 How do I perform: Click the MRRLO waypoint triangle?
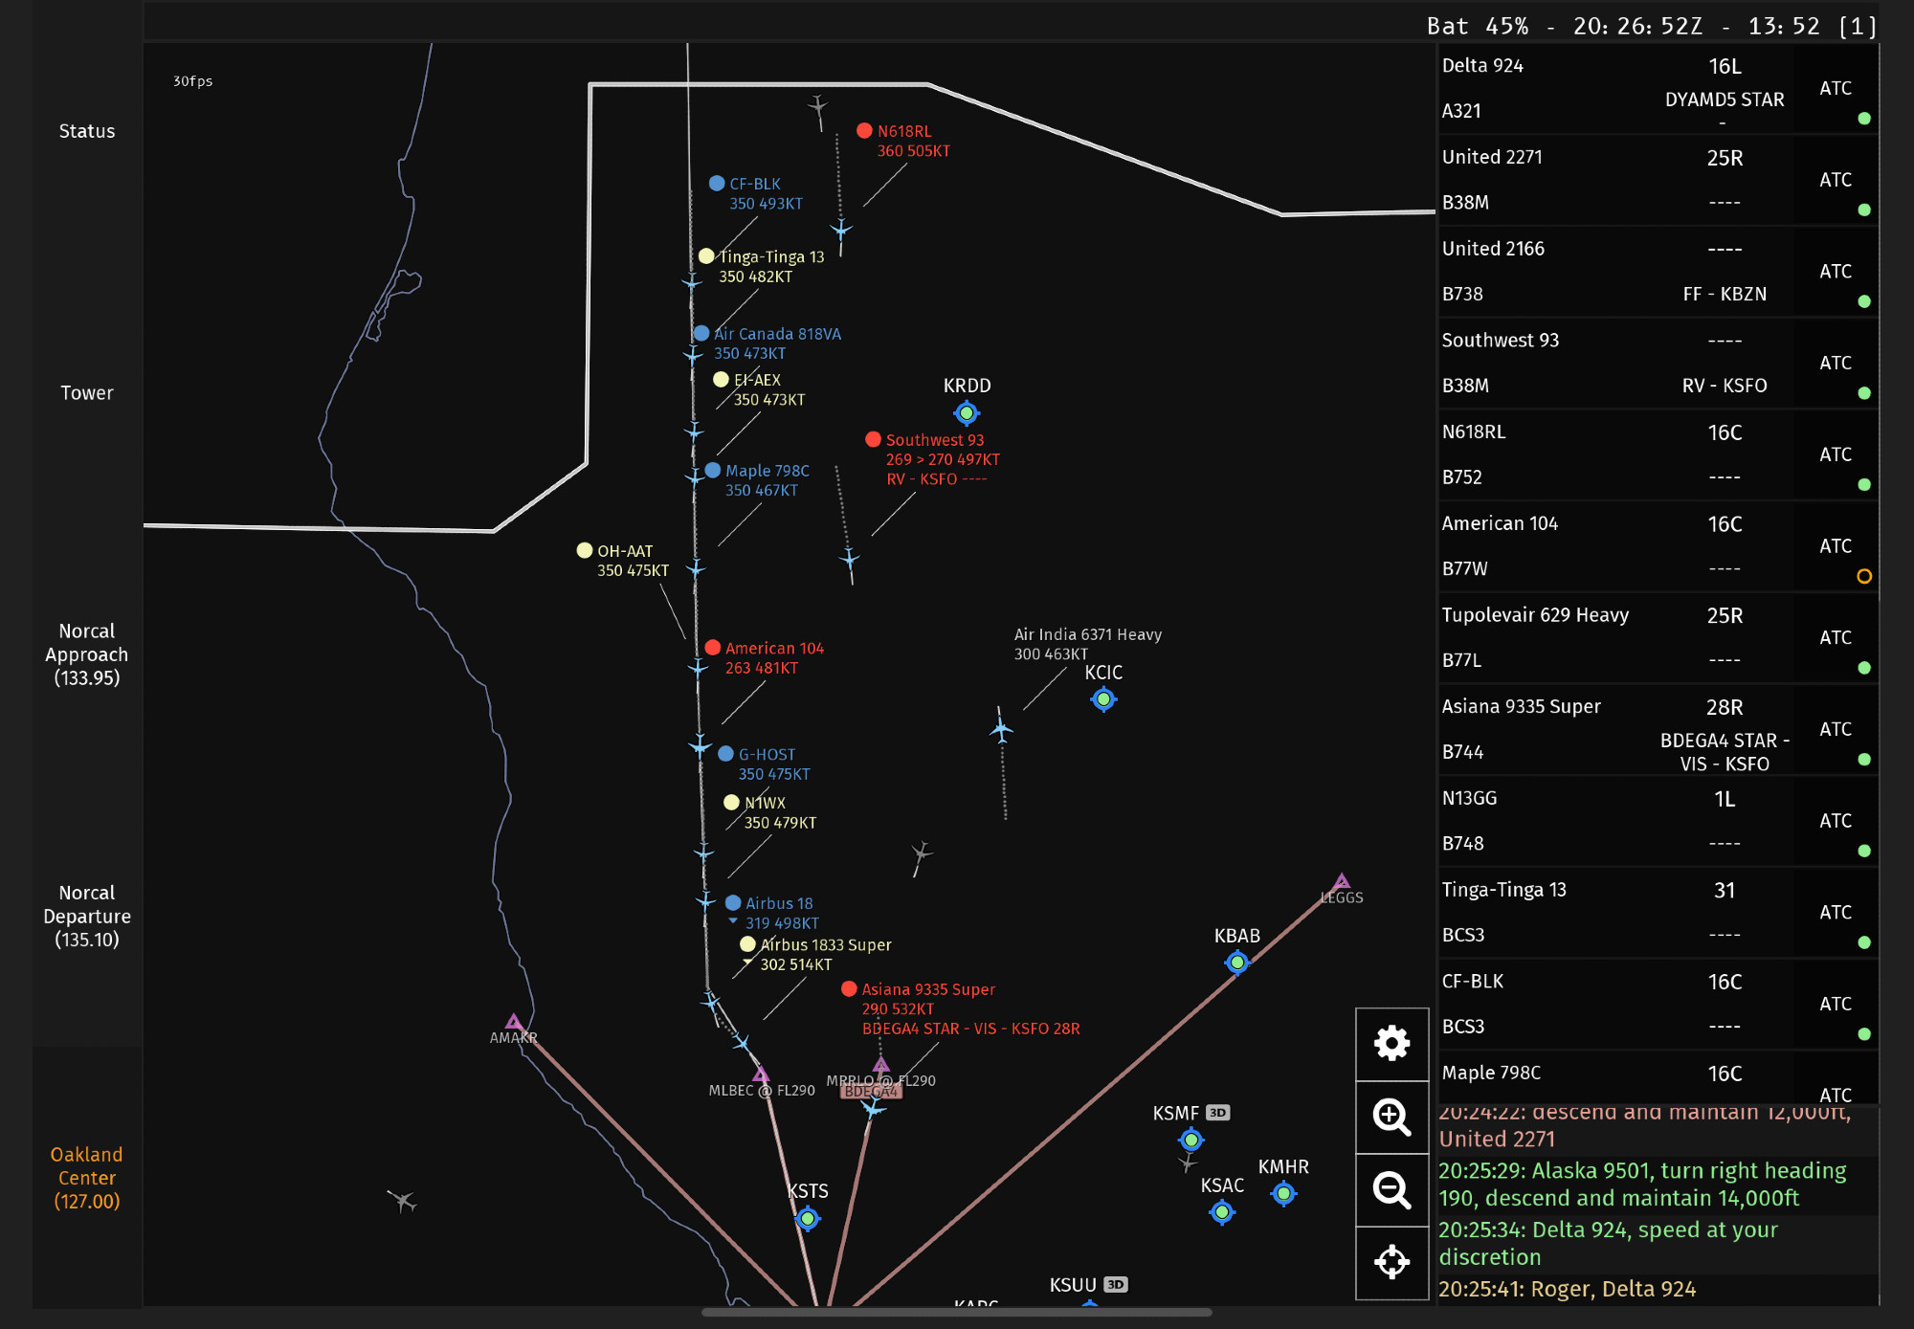tap(881, 1065)
